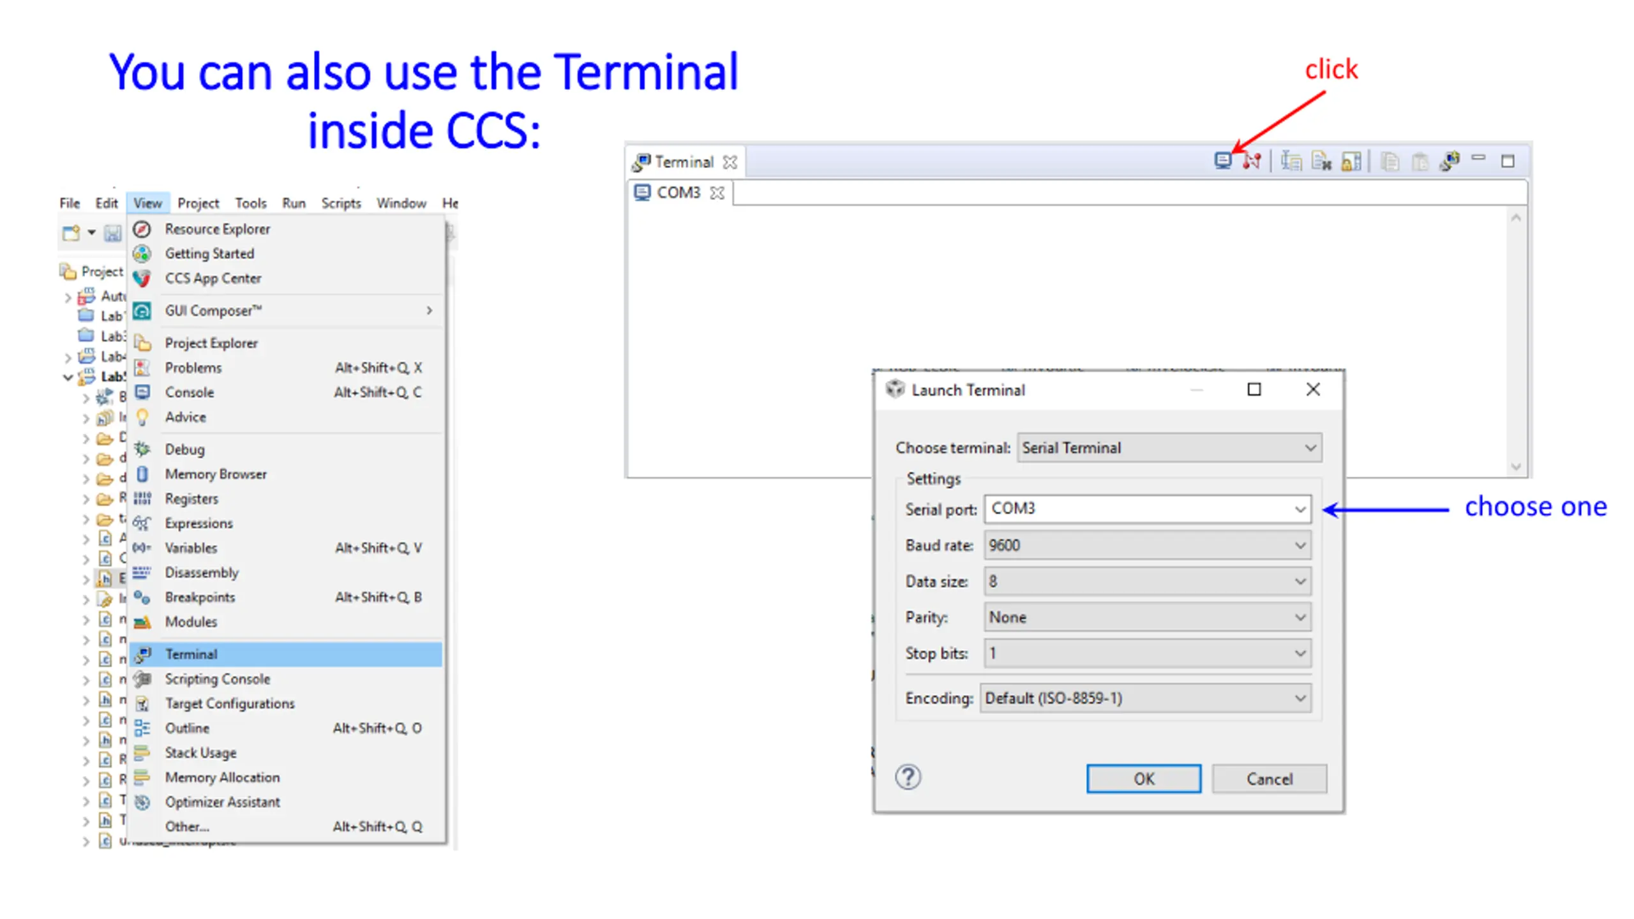Image resolution: width=1634 pixels, height=919 pixels.
Task: Click Cancel in Launch Terminal dialog
Action: click(1270, 779)
